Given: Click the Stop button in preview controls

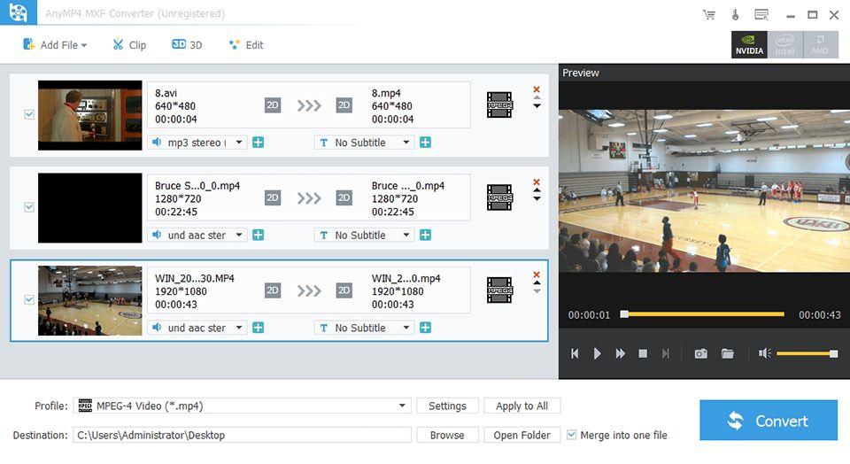Looking at the screenshot, I should [643, 353].
